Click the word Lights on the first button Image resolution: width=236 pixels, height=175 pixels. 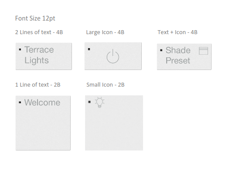(x=37, y=60)
